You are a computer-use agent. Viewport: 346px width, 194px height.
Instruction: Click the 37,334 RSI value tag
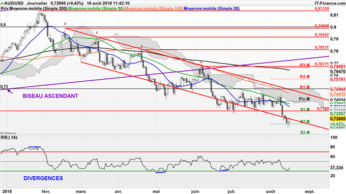click(337, 168)
